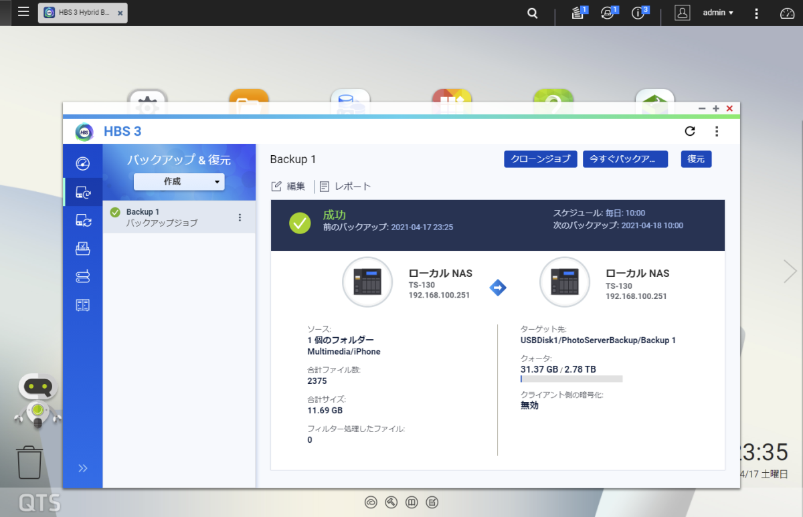
Task: Open the utility tools icon in the bottom dock
Action: [391, 502]
